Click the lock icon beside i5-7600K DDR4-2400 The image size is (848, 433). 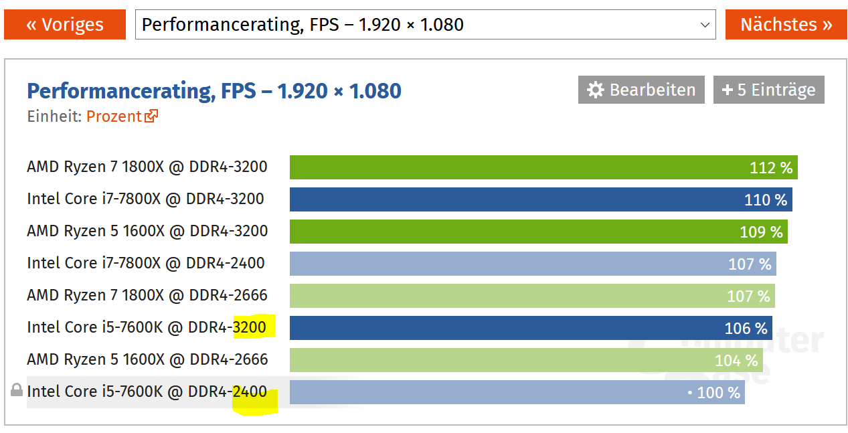point(17,390)
